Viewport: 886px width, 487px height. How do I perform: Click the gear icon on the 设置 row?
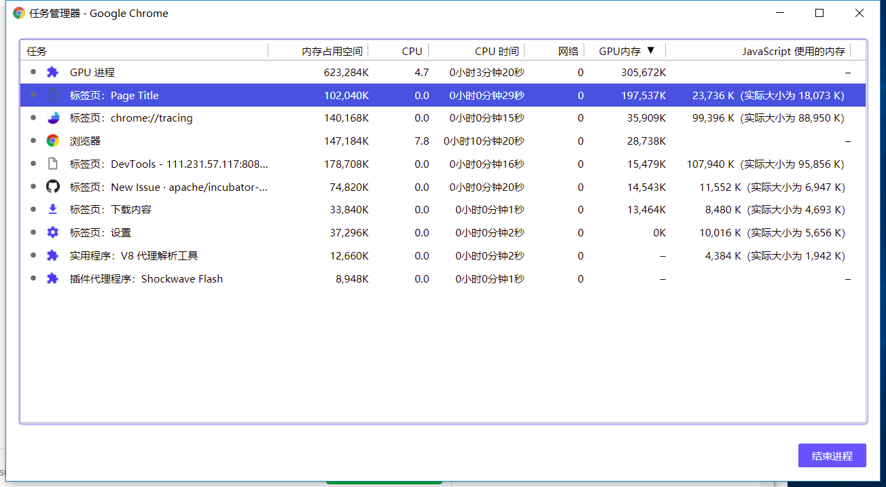click(x=53, y=232)
